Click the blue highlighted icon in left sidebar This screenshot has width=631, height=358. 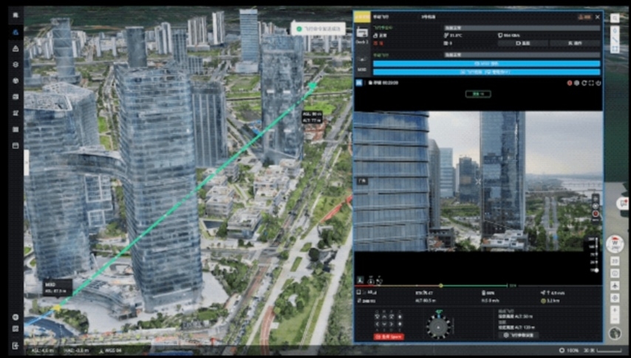[16, 32]
